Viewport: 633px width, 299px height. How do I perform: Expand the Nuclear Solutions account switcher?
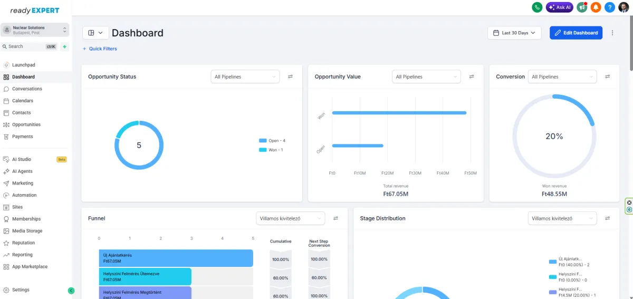pos(35,30)
